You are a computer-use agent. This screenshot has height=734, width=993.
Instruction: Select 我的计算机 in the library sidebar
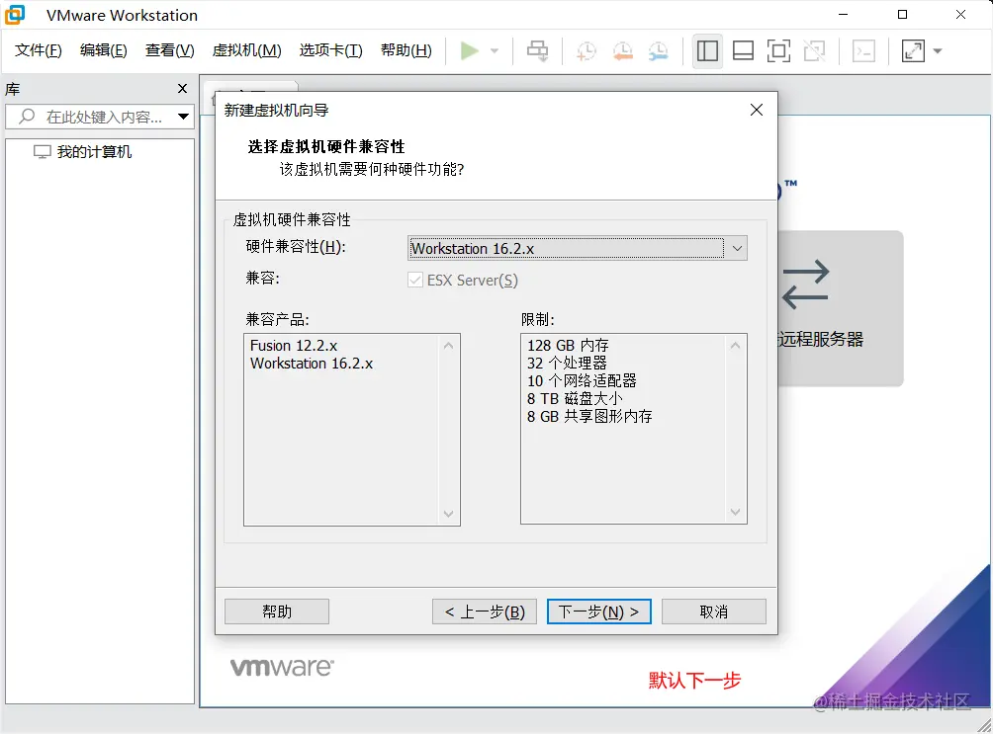(x=94, y=151)
